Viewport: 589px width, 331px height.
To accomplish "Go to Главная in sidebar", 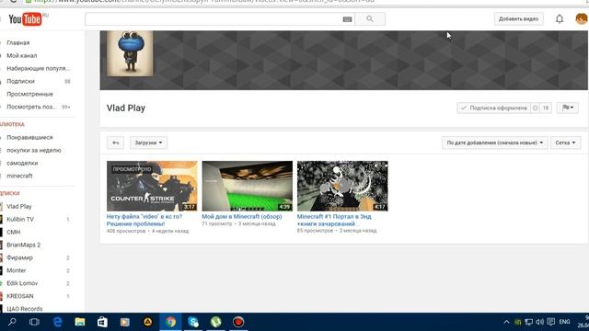I will [18, 43].
